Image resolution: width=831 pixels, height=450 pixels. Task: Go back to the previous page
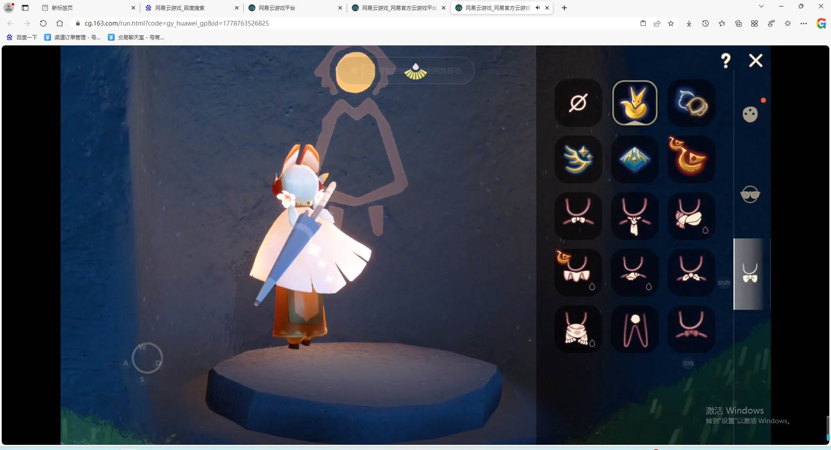[x=10, y=23]
